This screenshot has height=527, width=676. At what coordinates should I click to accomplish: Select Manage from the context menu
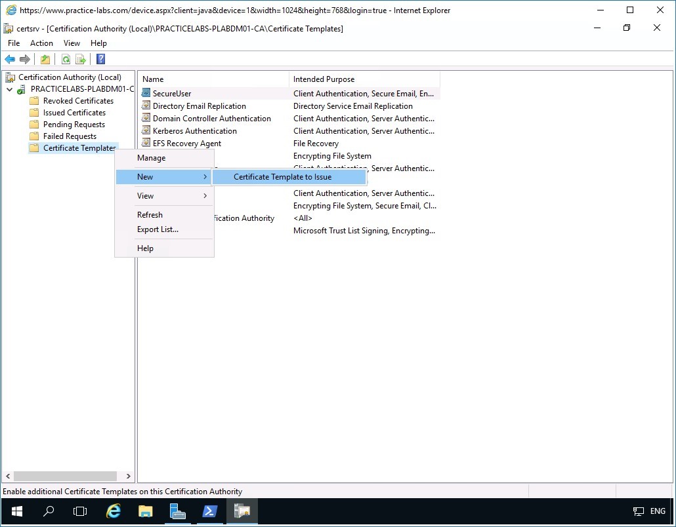(151, 158)
